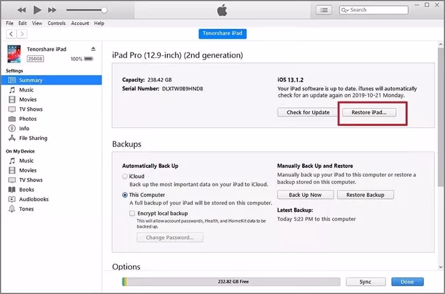
Task: Go forward with the right arrow button
Action: point(22,34)
